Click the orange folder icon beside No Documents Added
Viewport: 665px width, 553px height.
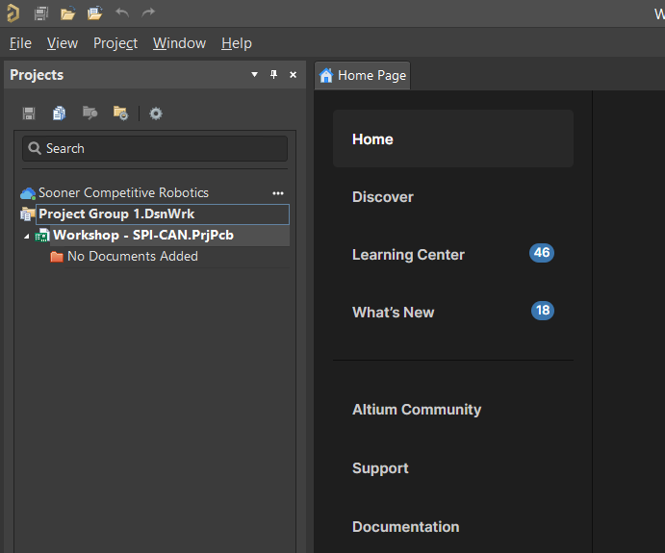click(57, 257)
